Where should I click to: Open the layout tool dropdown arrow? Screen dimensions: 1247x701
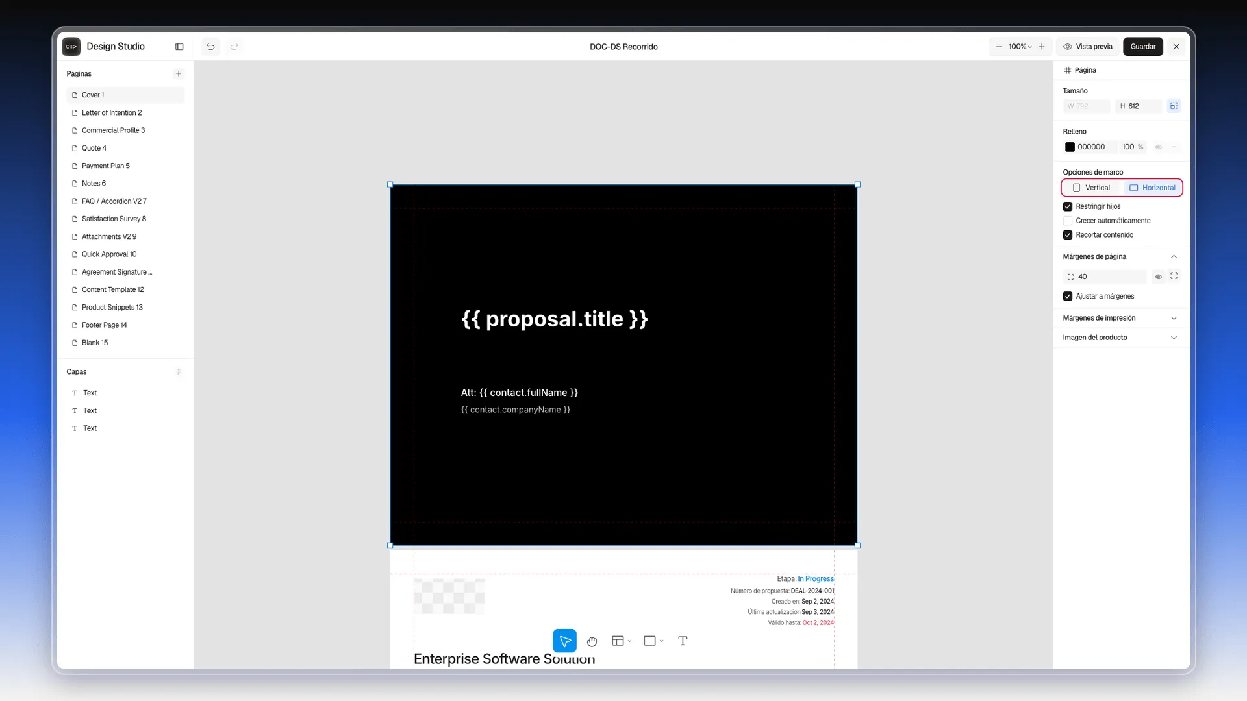pos(630,641)
